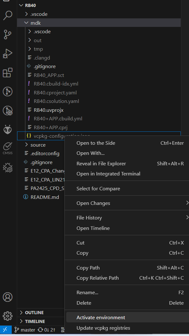Open Manage settings gear

[x=8, y=316]
